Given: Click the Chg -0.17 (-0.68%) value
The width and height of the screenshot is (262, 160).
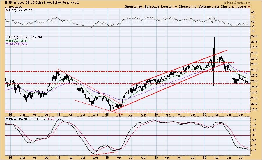Looking at the screenshot, I should coord(234,6).
